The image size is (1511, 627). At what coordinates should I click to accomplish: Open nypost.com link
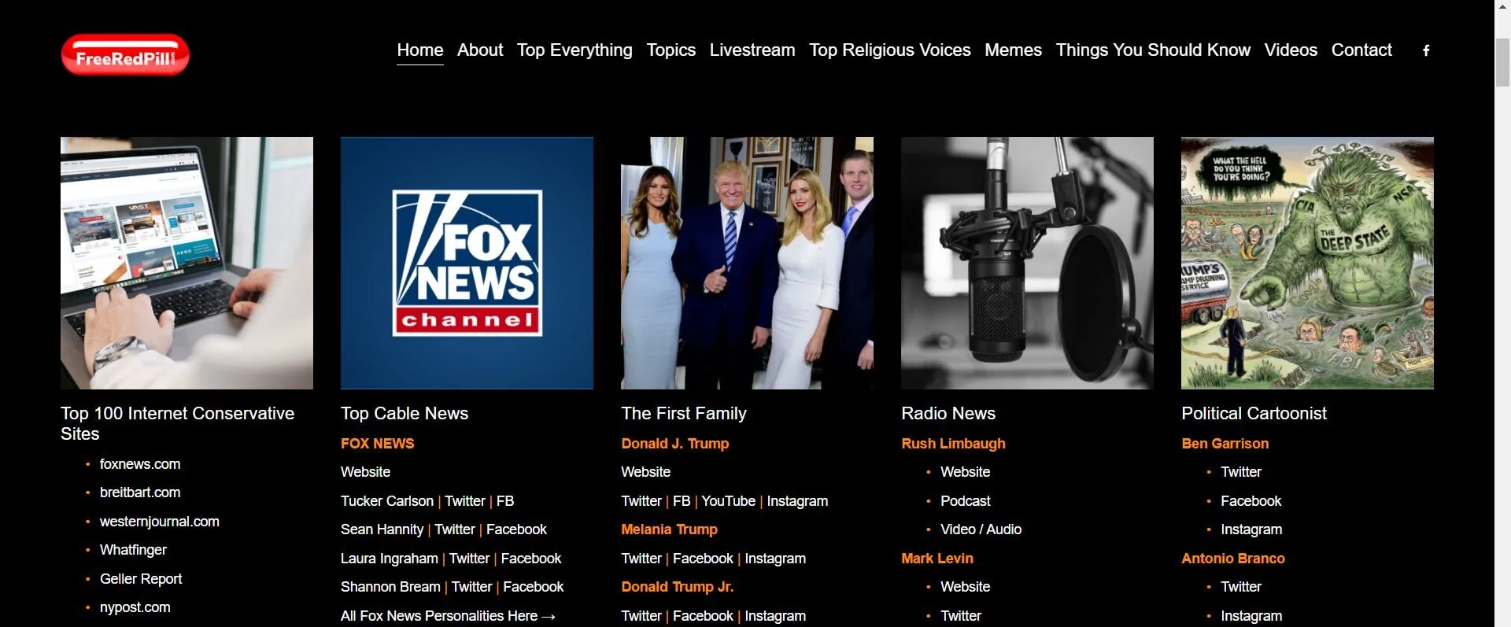click(x=135, y=607)
